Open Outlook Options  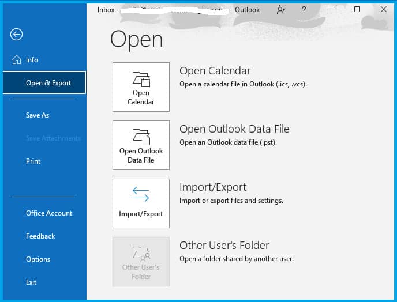[38, 259]
